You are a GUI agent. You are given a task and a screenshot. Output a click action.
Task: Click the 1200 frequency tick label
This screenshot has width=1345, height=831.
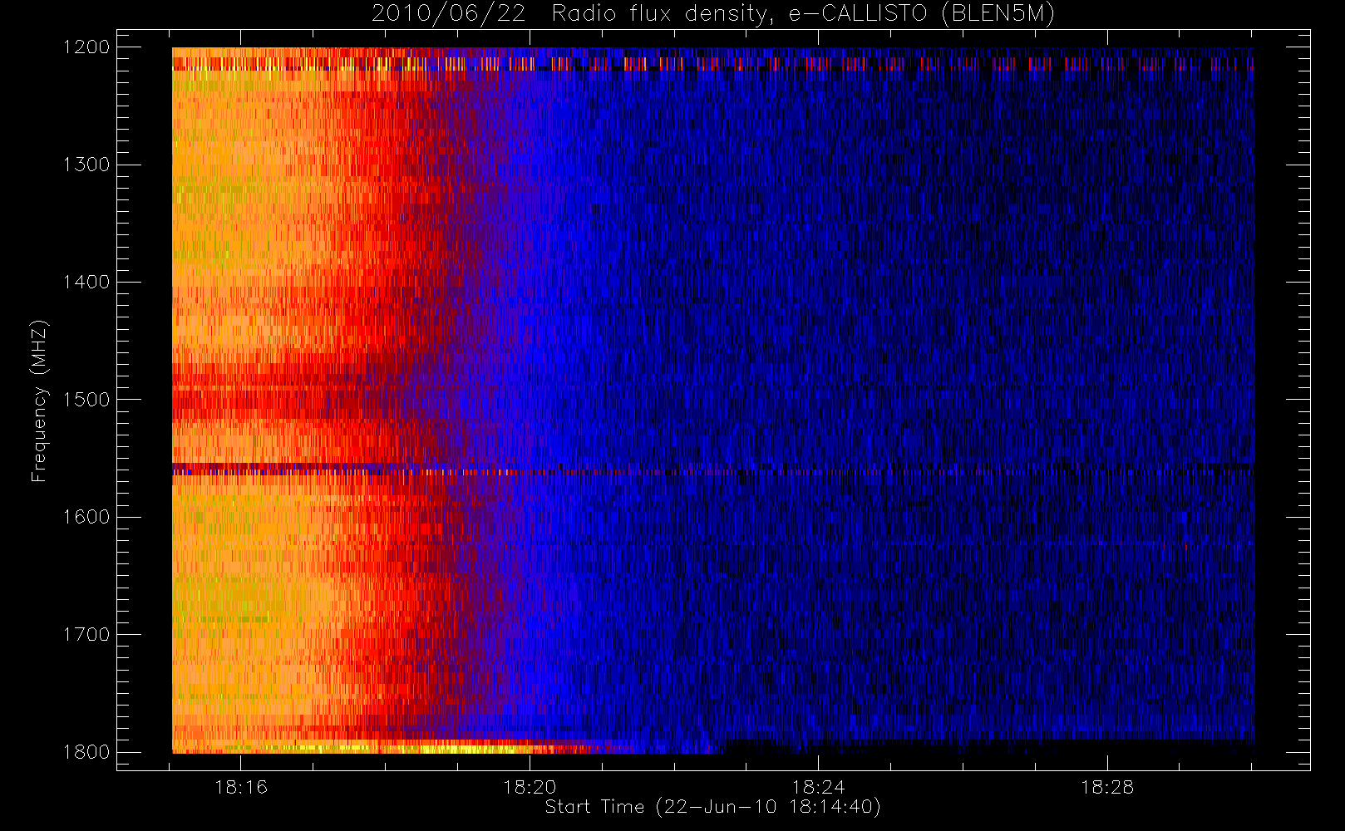(x=86, y=47)
